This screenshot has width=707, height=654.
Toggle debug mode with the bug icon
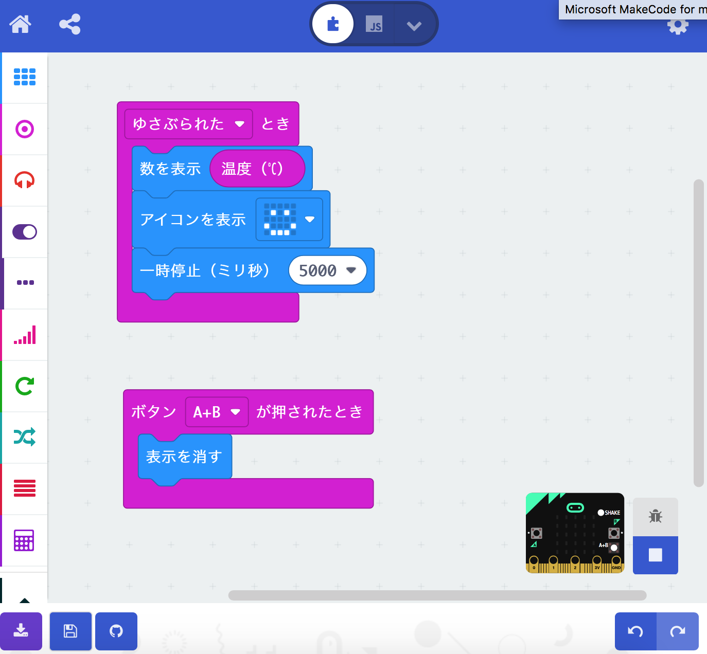coord(656,517)
